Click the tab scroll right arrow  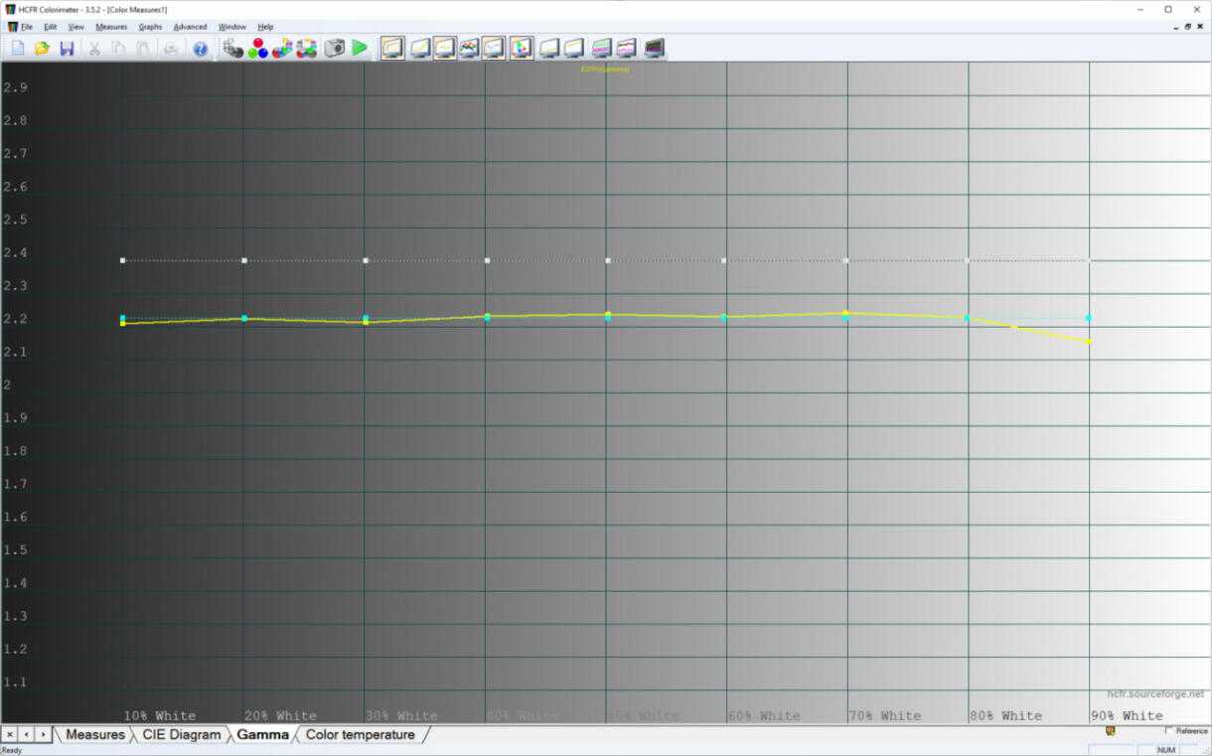click(x=43, y=735)
